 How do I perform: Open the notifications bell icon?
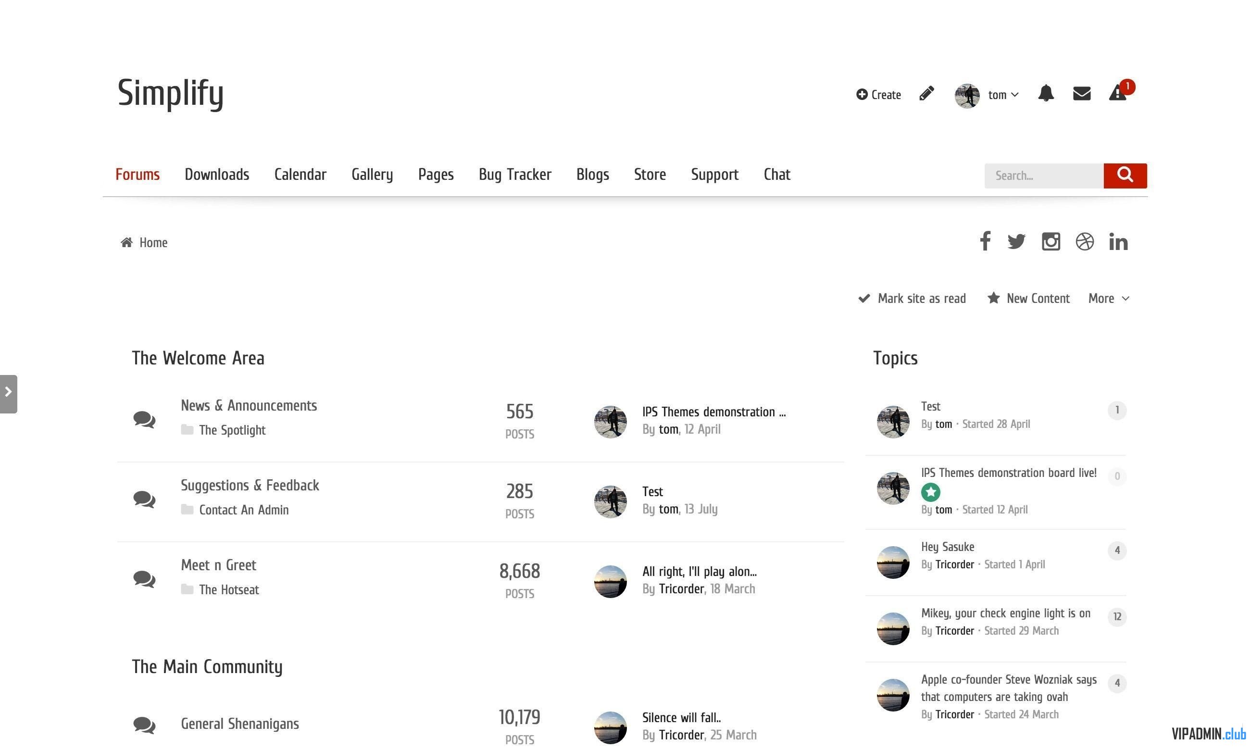pos(1045,93)
